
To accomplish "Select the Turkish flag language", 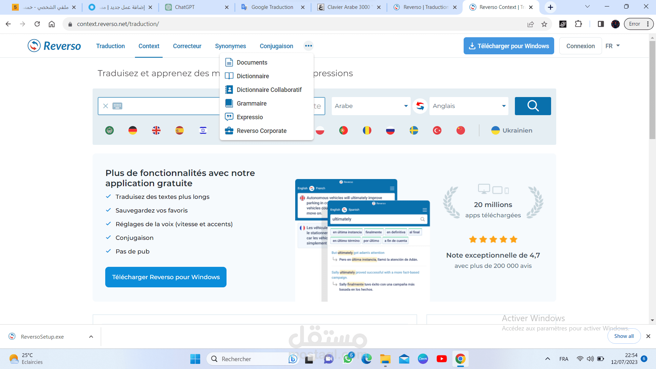I will tap(437, 130).
